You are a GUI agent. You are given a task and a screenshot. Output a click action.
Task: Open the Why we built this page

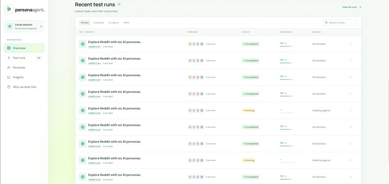pos(24,87)
